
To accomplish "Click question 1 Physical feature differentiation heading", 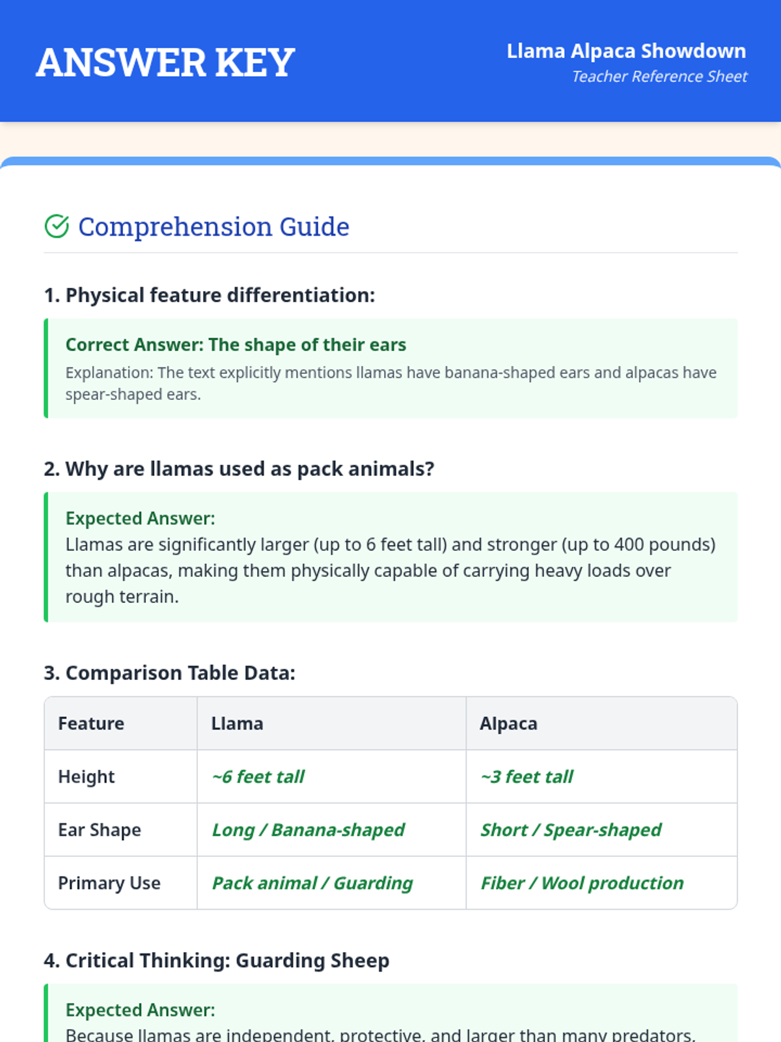I will pyautogui.click(x=210, y=295).
